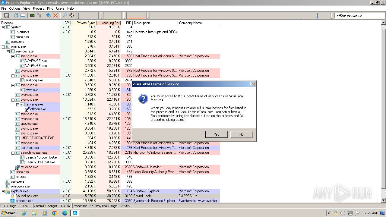Select the spoolsv.exe process row

click(110, 124)
